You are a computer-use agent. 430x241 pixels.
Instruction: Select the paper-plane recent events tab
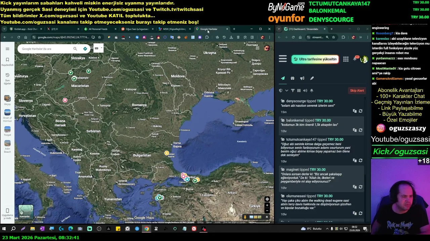(x=283, y=78)
